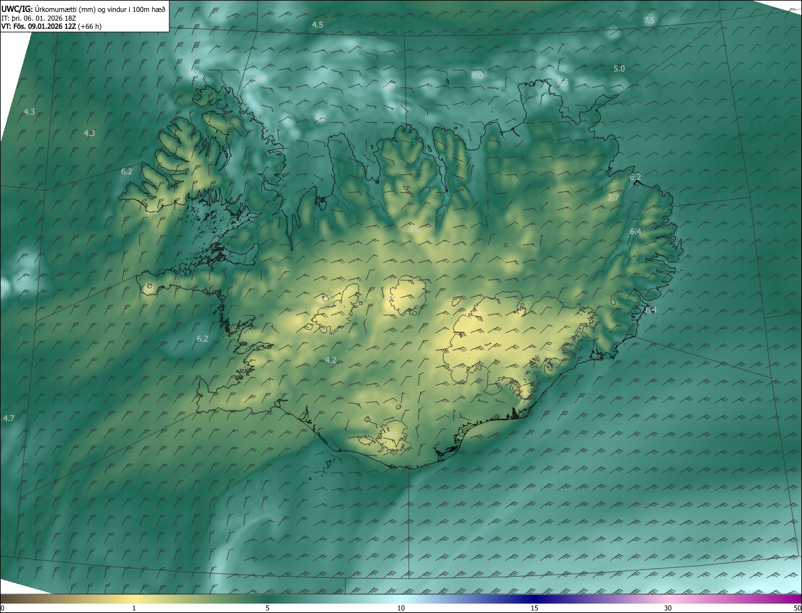Click the colour bar tick label '1'

pos(134,608)
